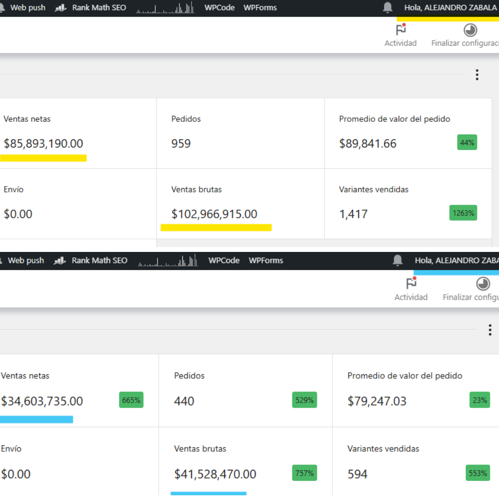Click the notification bell in the upper admin bar
This screenshot has height=499, width=499.
tap(388, 8)
